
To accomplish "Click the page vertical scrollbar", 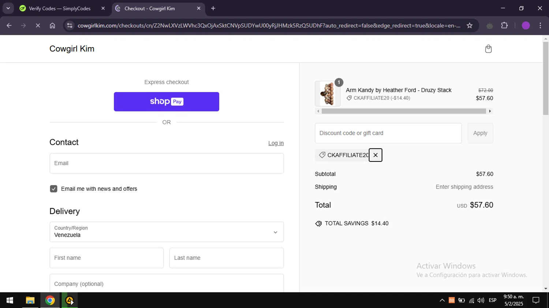I will click(x=546, y=79).
